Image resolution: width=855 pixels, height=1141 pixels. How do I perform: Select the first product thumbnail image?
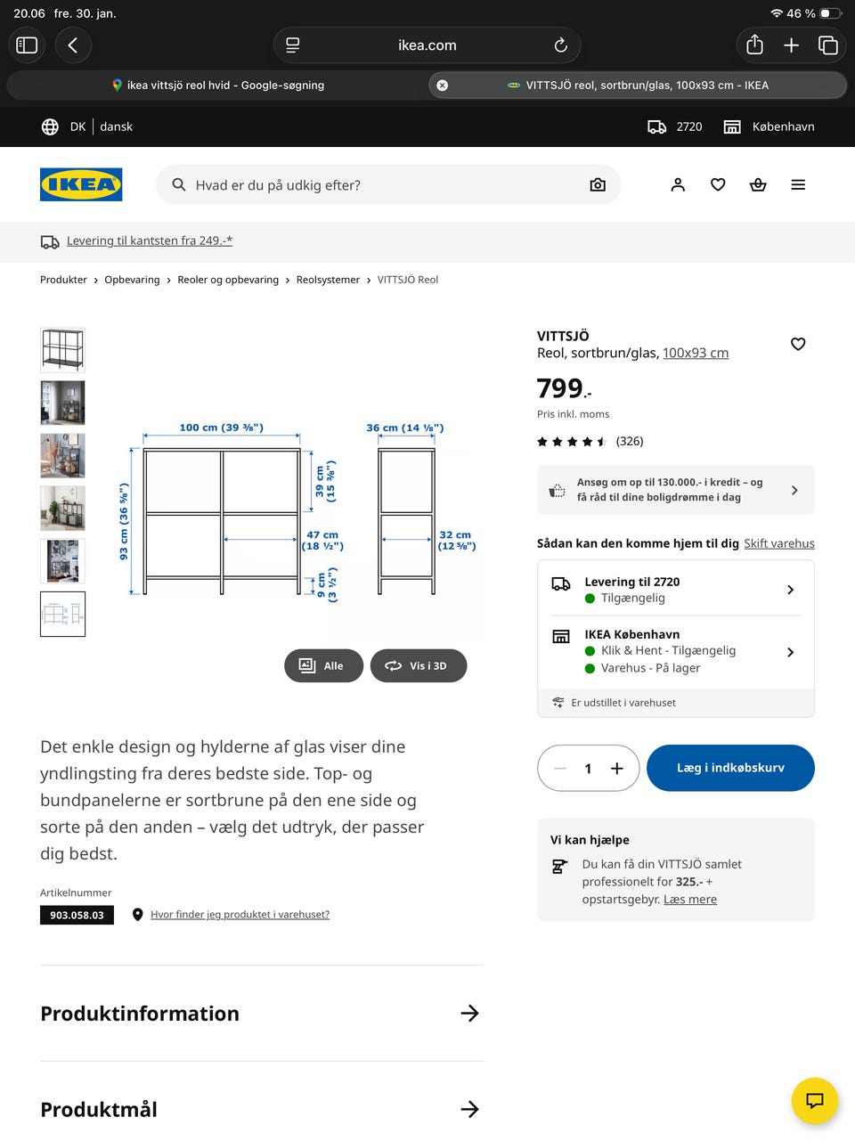[62, 350]
